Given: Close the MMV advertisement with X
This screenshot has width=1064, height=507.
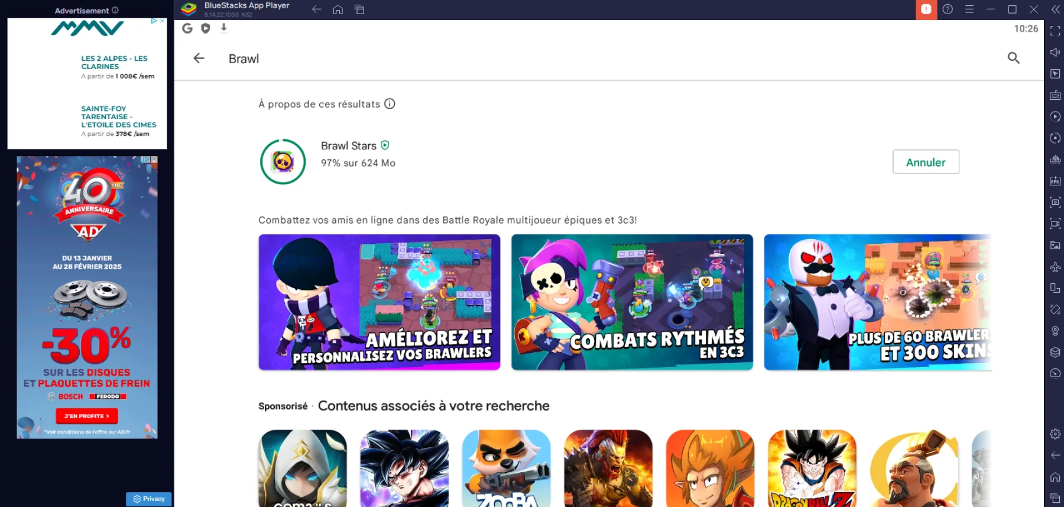Looking at the screenshot, I should click(163, 21).
